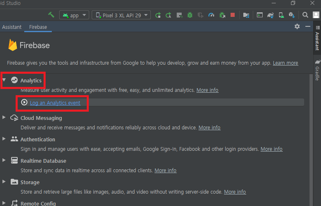Click Run with Coverage icon
Image resolution: width=321 pixels, height=206 pixels.
coord(201,15)
